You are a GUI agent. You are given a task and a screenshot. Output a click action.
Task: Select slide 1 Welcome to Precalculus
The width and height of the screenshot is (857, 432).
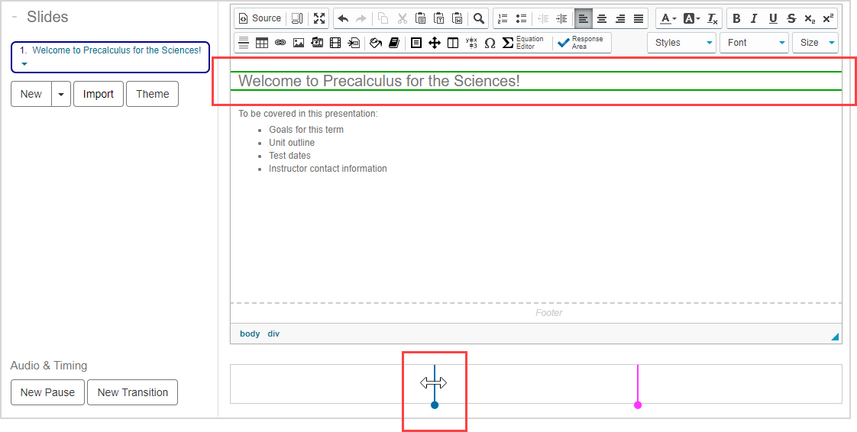point(110,51)
